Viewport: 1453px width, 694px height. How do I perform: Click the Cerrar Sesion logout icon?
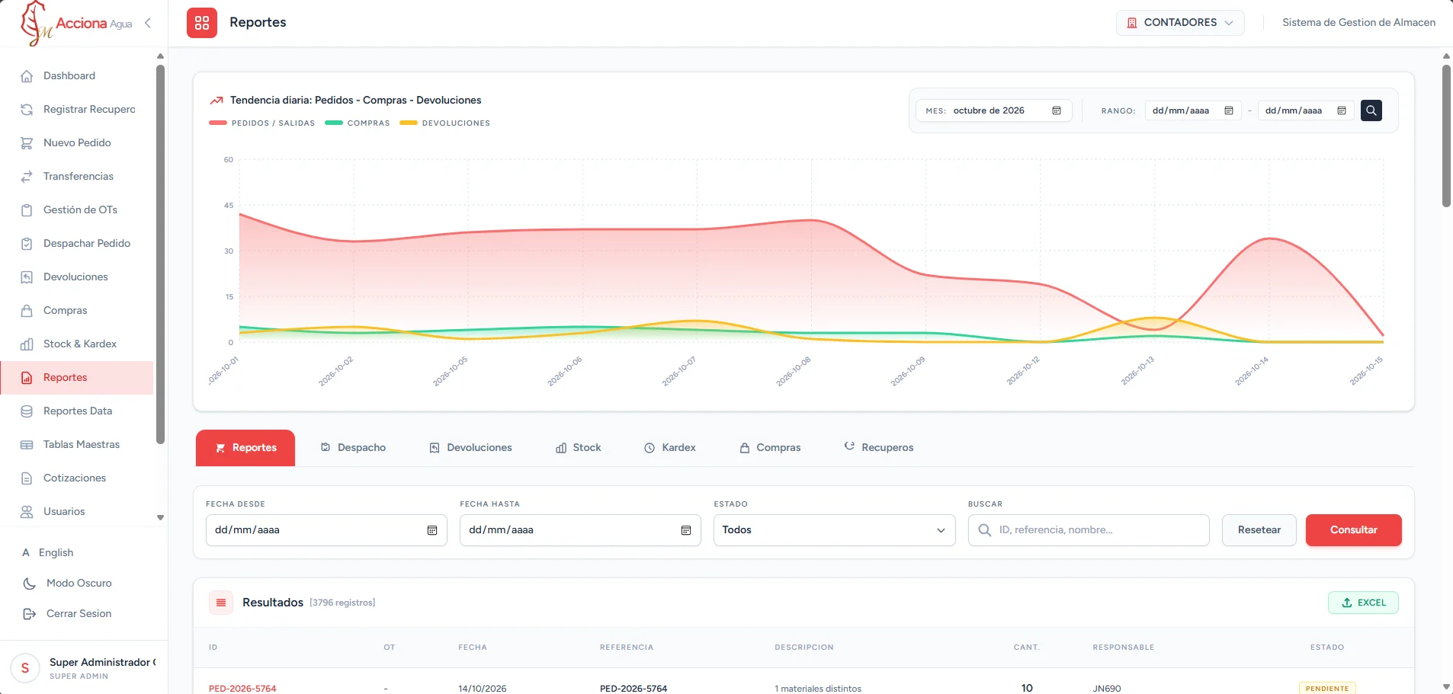[x=30, y=614]
